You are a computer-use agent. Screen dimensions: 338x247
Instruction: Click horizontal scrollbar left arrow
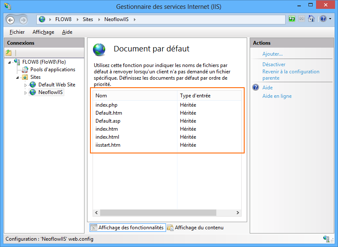pyautogui.click(x=96, y=212)
